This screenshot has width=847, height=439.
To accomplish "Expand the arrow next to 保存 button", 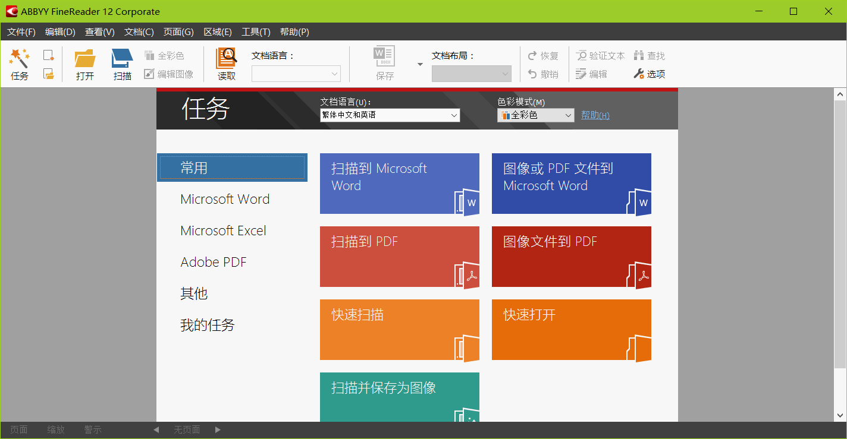I will pos(420,64).
